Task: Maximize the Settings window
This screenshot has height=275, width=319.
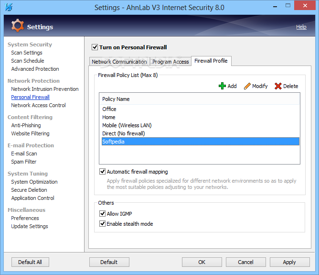Action: point(288,6)
